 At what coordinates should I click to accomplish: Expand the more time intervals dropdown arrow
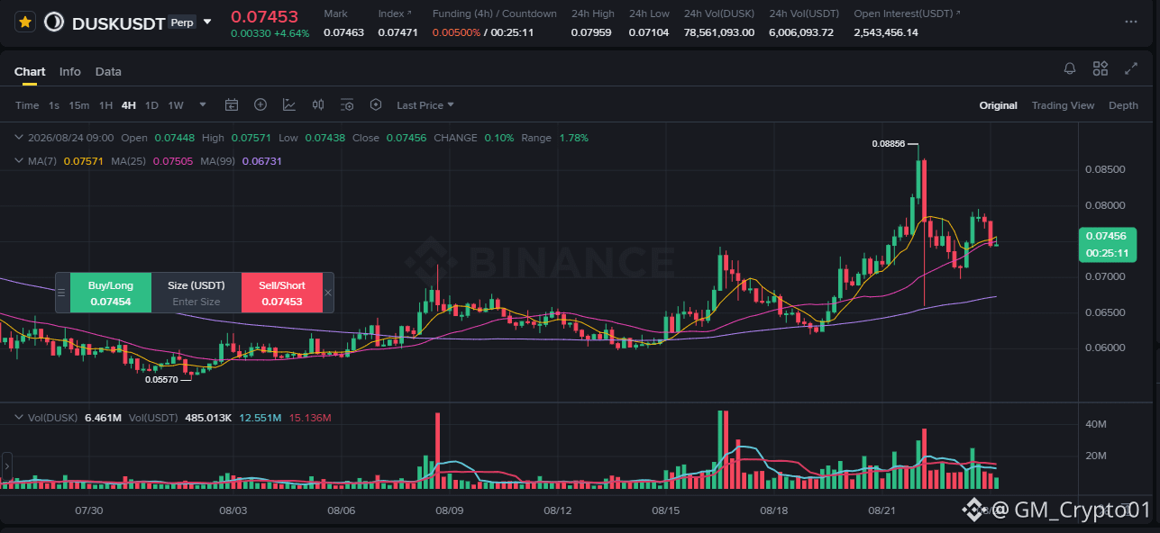203,105
